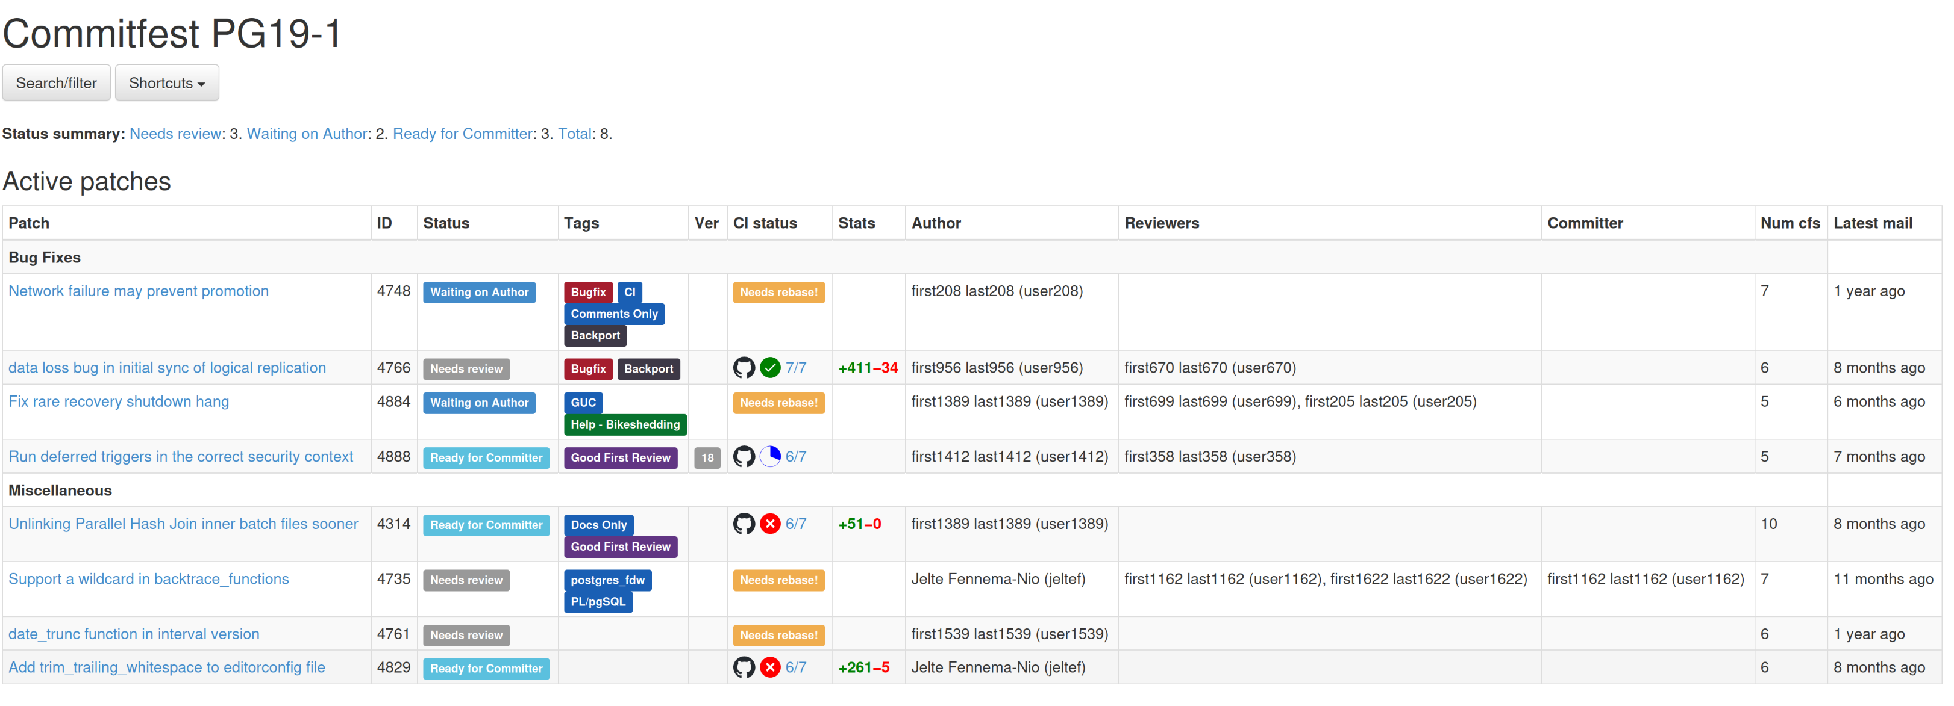Filter by Waiting on Author summary link
Viewport: 1954px width, 706px height.
(307, 134)
